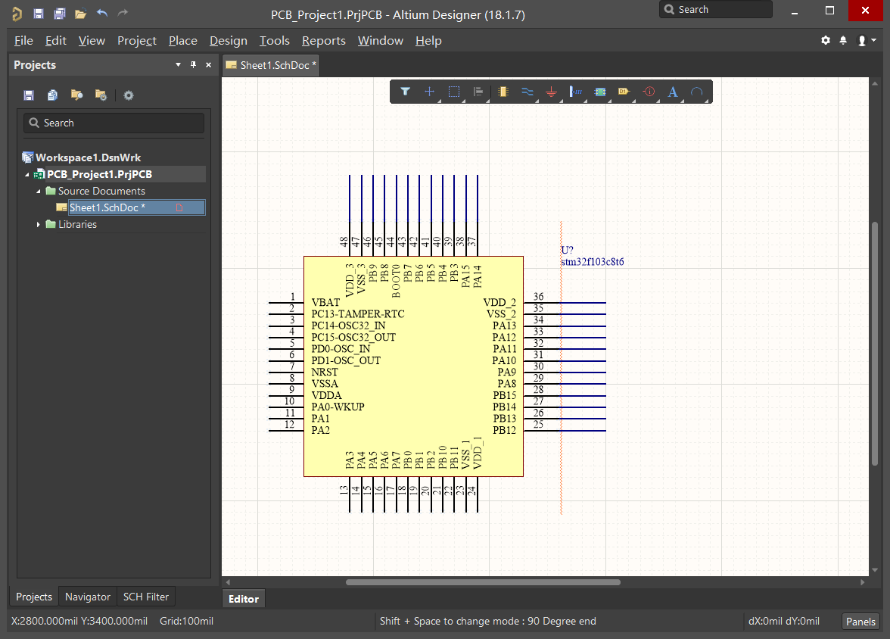This screenshot has height=639, width=890.
Task: Click the Panels button
Action: [x=860, y=622]
